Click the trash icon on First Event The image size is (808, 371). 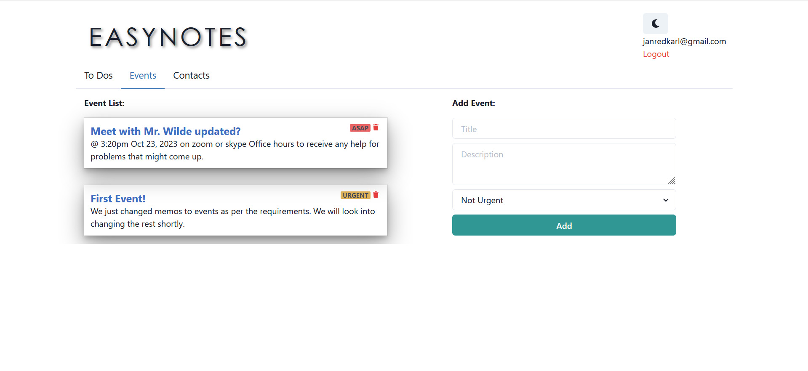[x=376, y=195]
